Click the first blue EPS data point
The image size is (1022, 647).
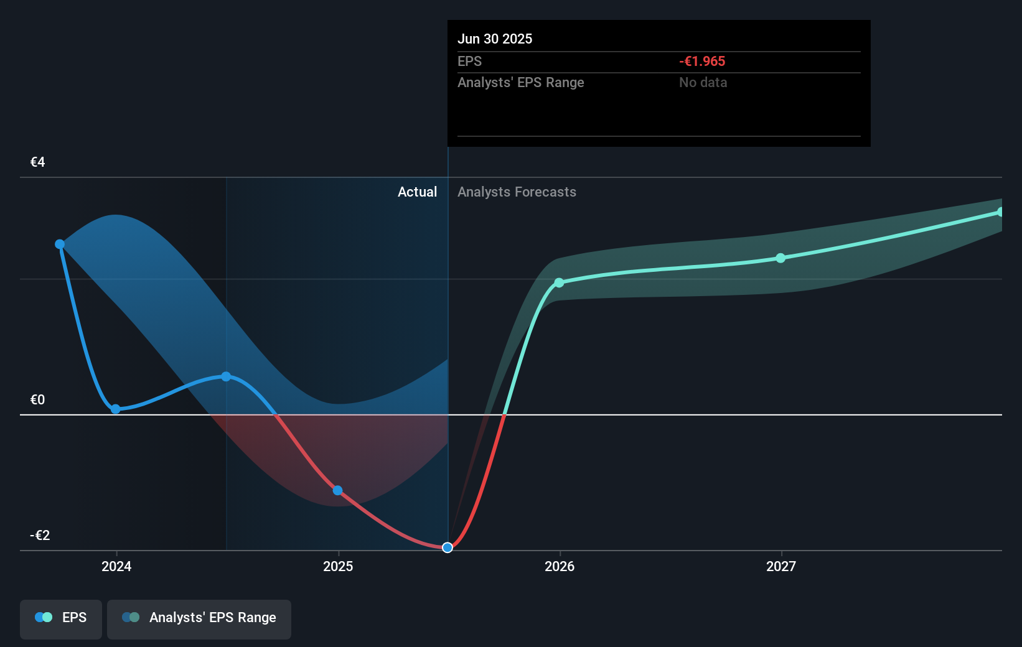pyautogui.click(x=59, y=244)
